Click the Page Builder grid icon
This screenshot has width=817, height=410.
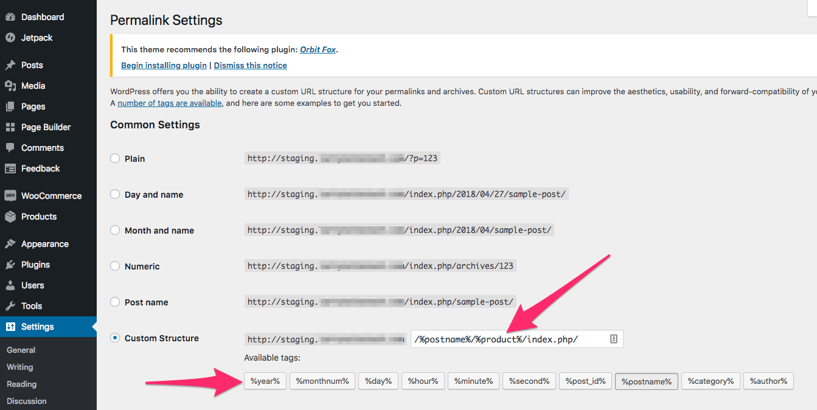click(10, 127)
